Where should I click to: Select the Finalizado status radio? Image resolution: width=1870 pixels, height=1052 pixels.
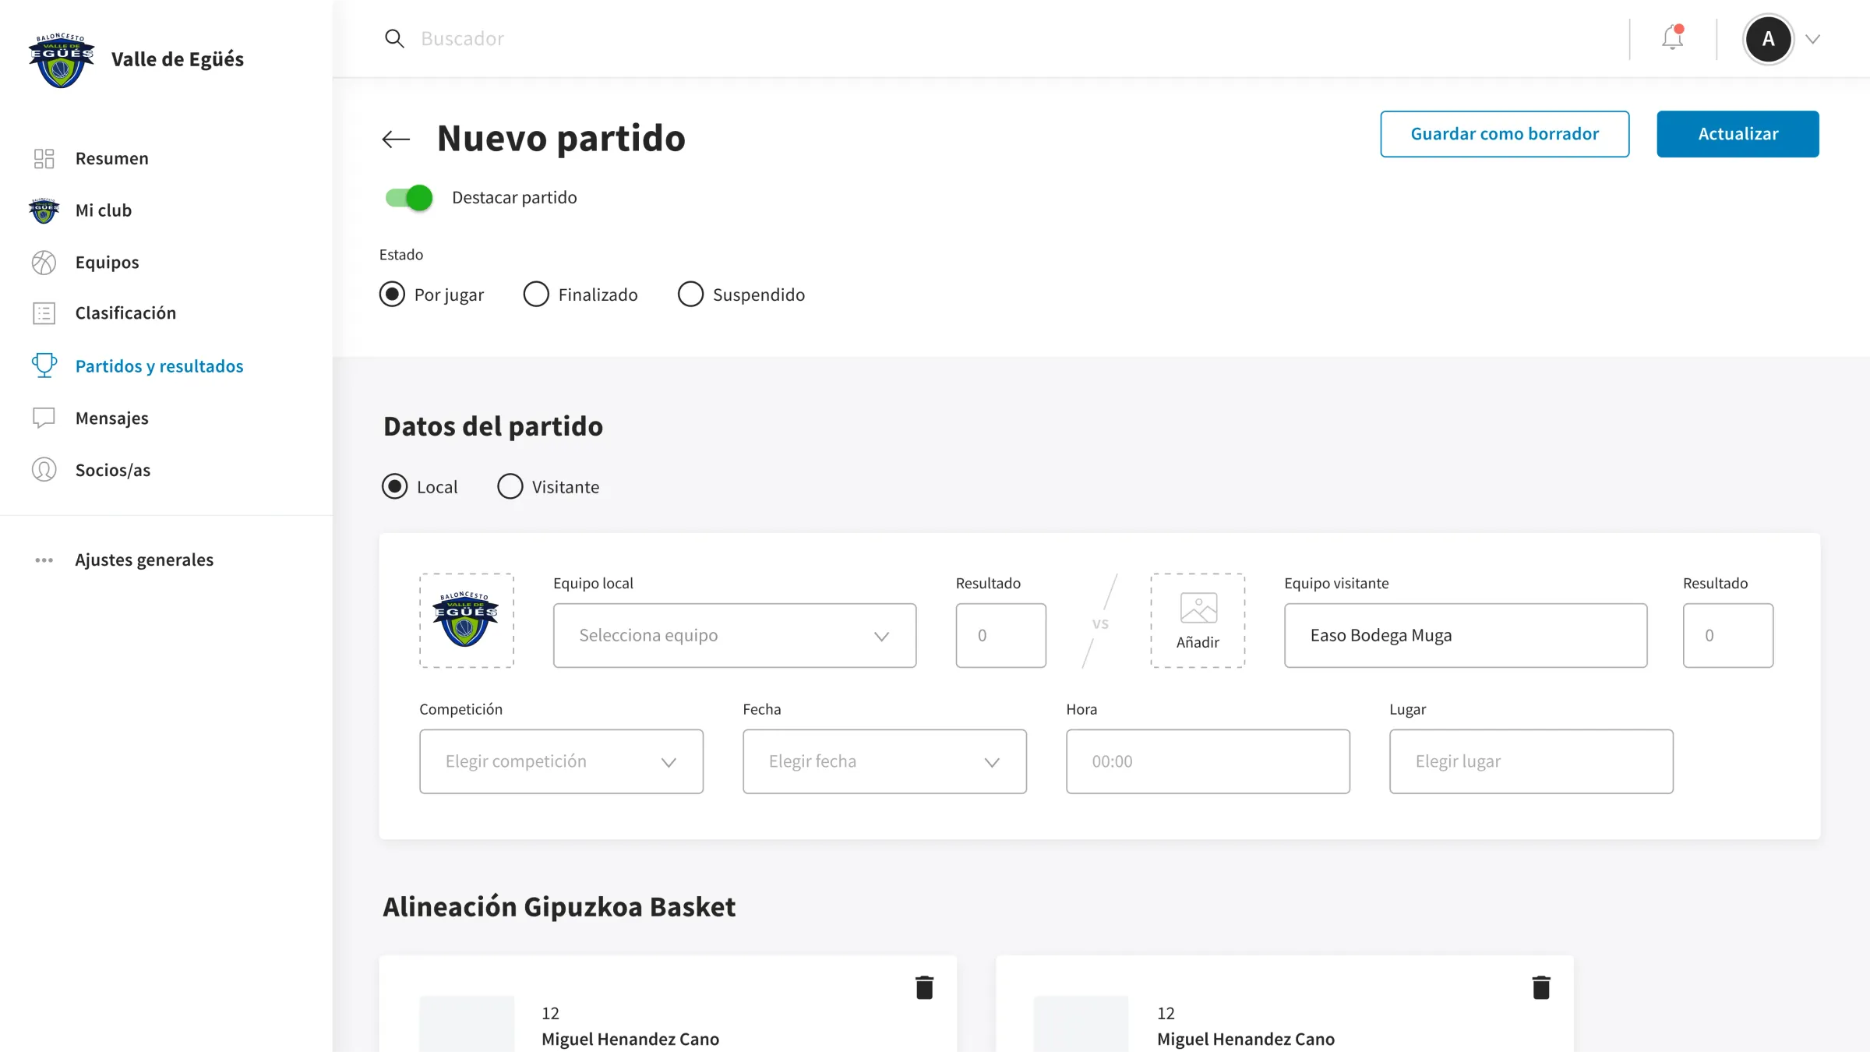(536, 295)
